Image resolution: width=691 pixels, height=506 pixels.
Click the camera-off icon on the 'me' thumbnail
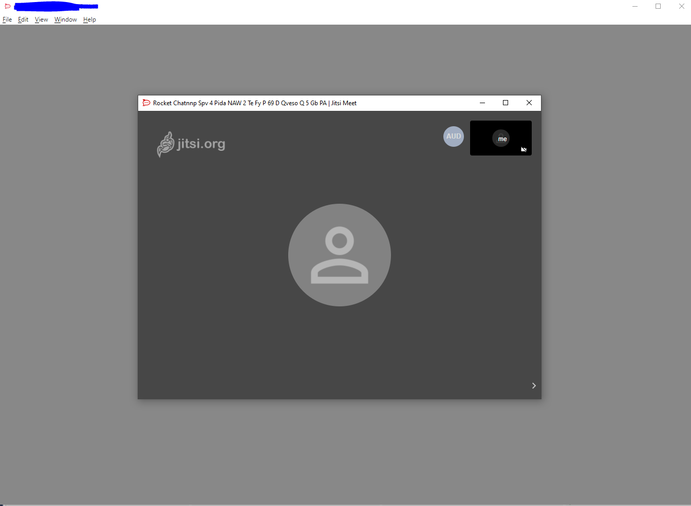[524, 149]
